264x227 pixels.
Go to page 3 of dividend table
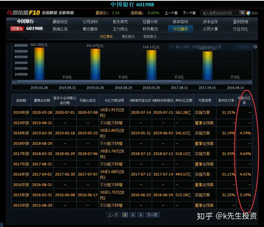point(140,215)
